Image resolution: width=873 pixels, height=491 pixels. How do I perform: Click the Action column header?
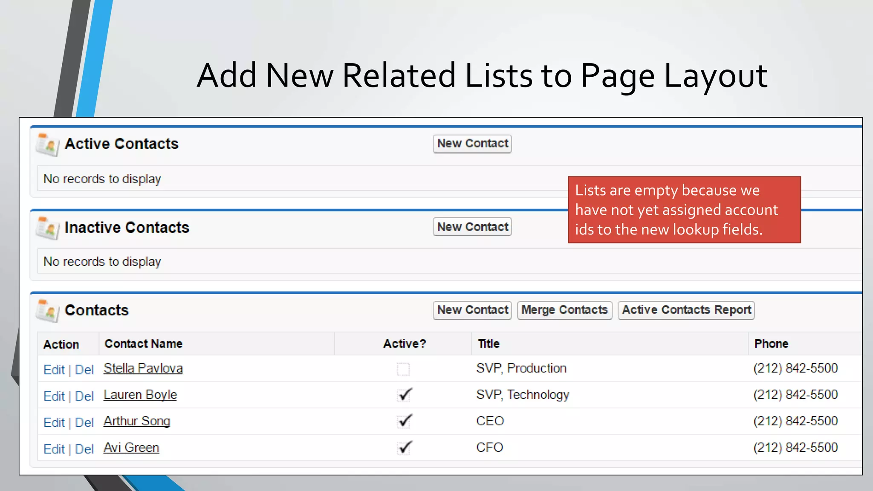pos(61,344)
